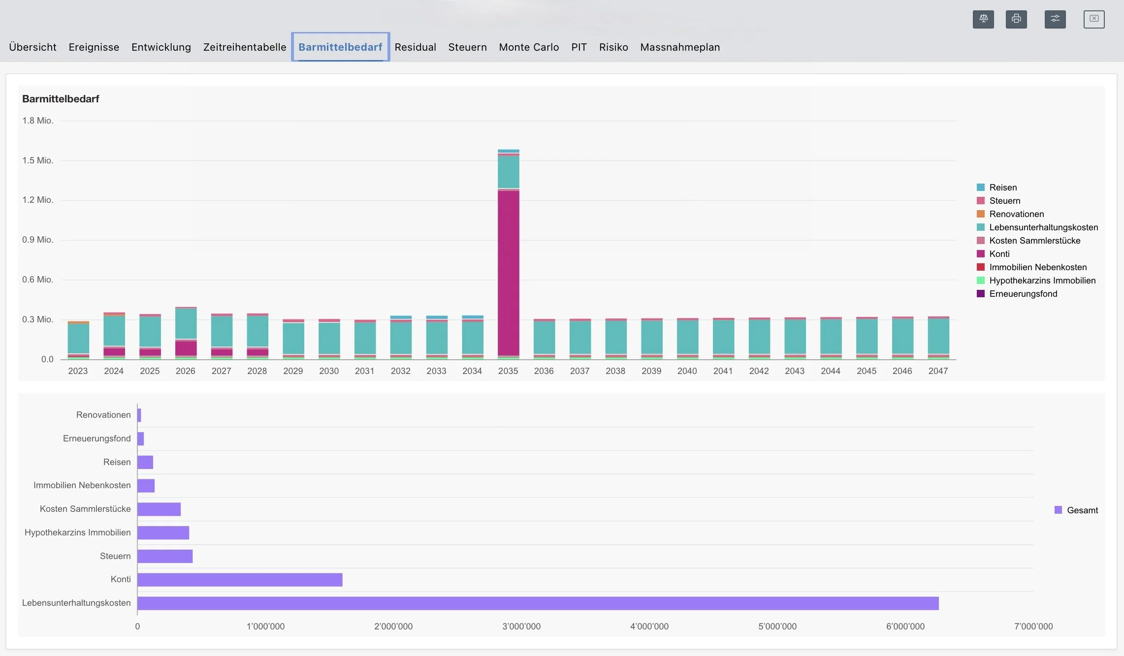Screen dimensions: 1124x656
Task: Click the Lebensunterhaltungskosten horizontal total bar
Action: coord(538,603)
